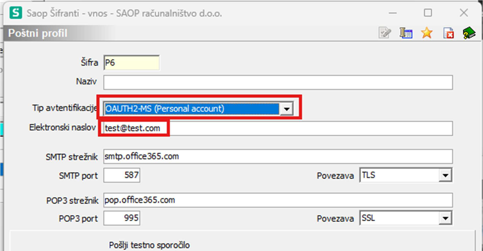Click the Elektronski naslov label

(x=63, y=127)
